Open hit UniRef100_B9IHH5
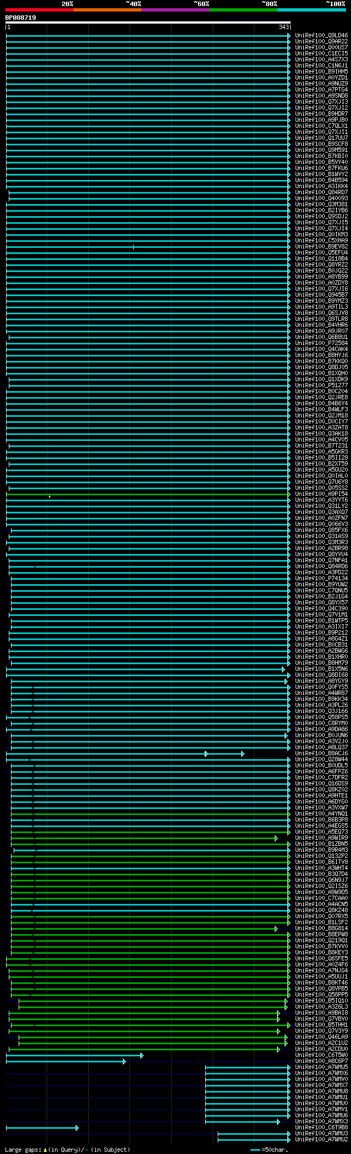 (x=321, y=71)
